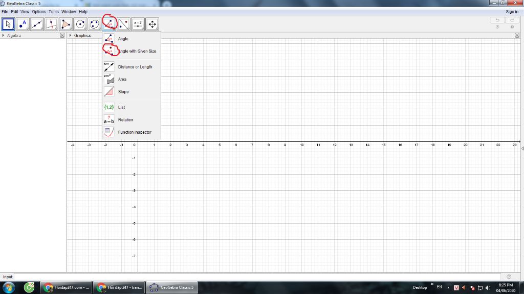Select the Polygon tool

click(66, 24)
